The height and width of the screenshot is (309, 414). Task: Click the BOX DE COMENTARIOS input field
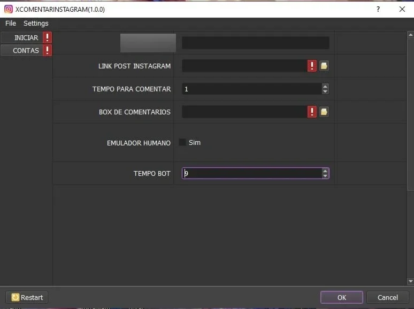[x=244, y=112]
